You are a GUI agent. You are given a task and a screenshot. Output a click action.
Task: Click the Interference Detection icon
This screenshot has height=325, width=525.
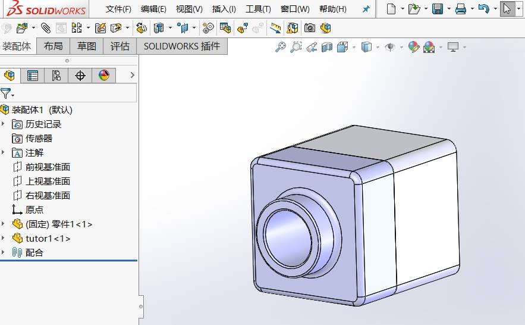(292, 28)
